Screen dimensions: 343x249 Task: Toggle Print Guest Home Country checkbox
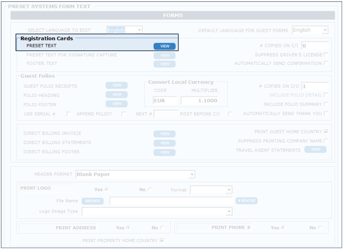tap(326, 132)
